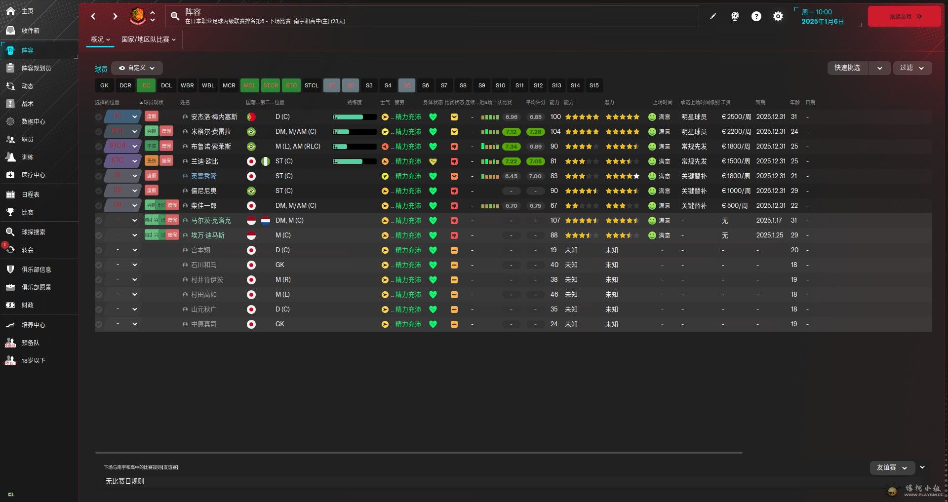Click familiarity bar for 安杰洛·梅内塞斯

pyautogui.click(x=355, y=117)
